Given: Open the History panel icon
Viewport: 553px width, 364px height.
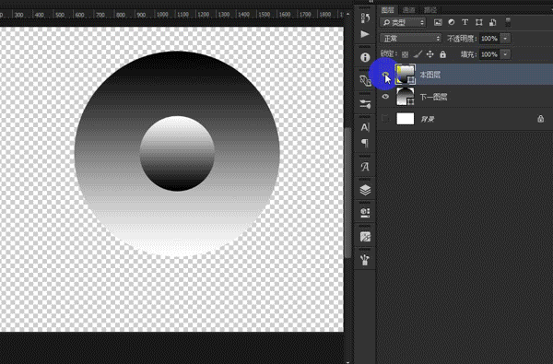Looking at the screenshot, I should point(365,18).
